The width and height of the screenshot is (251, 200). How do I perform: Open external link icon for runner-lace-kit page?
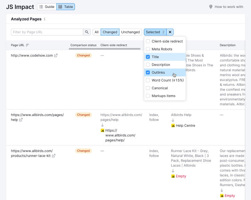pos(54,156)
